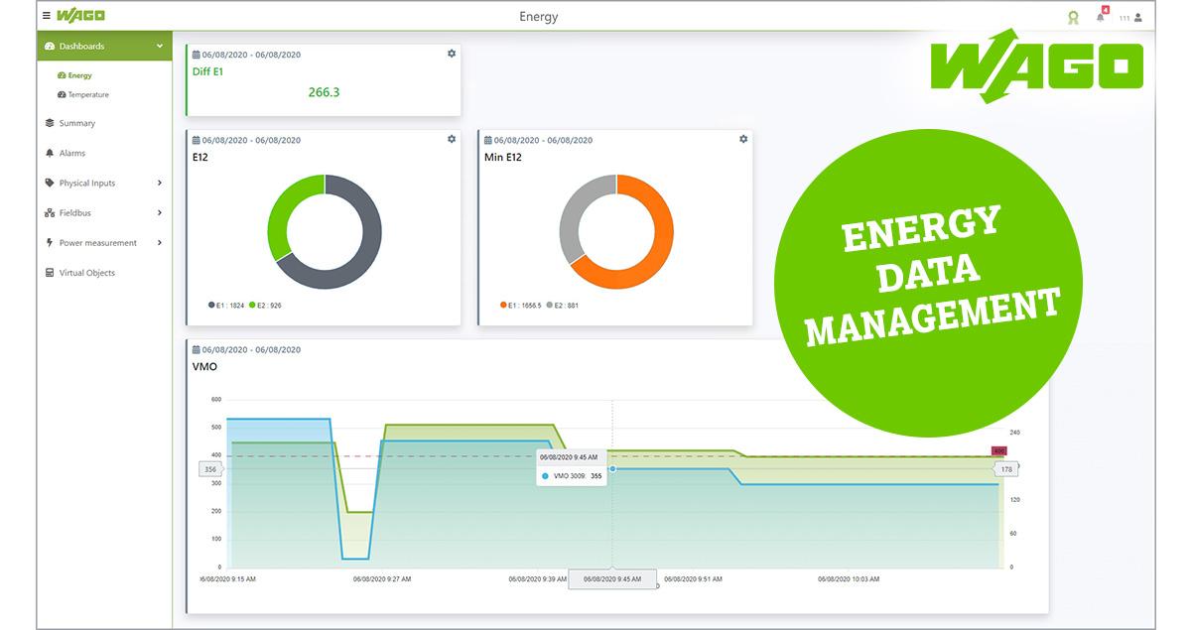Image resolution: width=1191 pixels, height=630 pixels.
Task: Toggle E1 legend entry in Min E12 chart
Action: coord(520,305)
